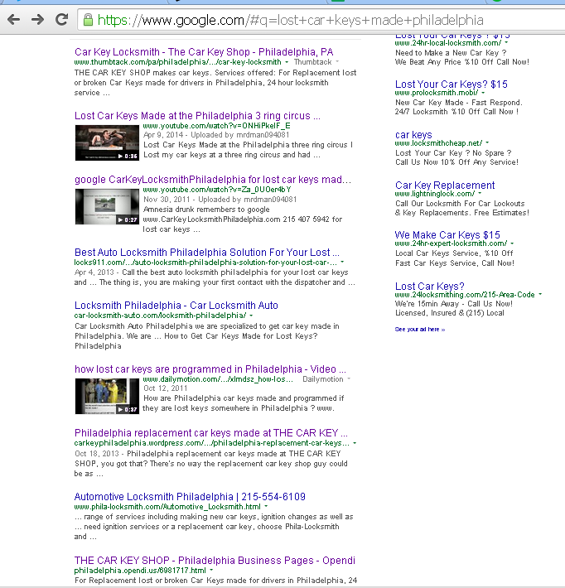The height and width of the screenshot is (588, 565).
Task: Open the Car Key Replacement ad
Action: click(445, 185)
